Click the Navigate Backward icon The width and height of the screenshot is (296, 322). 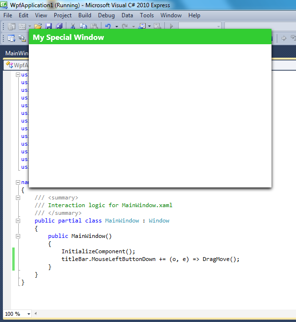pos(142,26)
